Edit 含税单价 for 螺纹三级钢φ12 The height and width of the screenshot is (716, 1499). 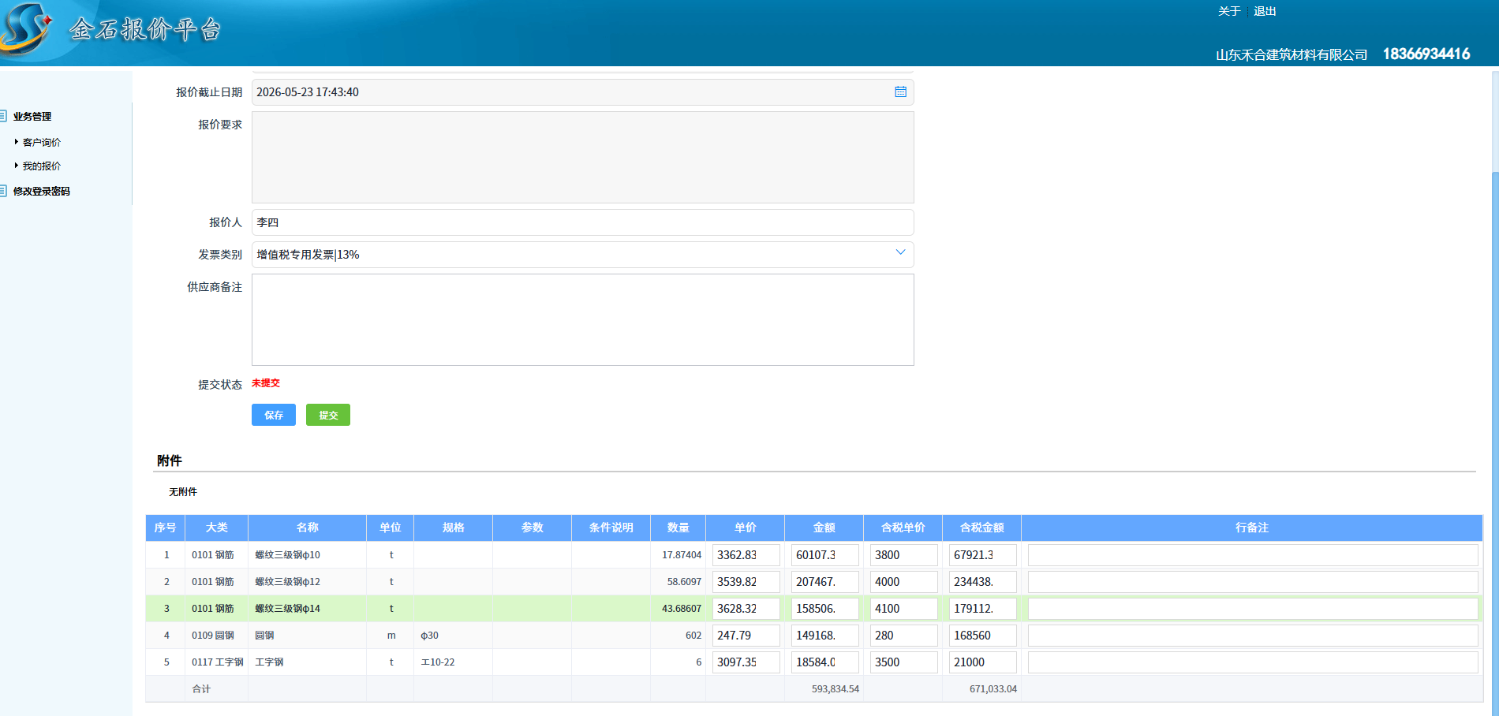[904, 582]
